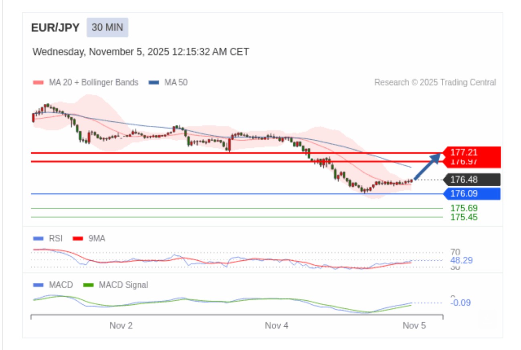Click the 175.69 green support label

click(464, 208)
